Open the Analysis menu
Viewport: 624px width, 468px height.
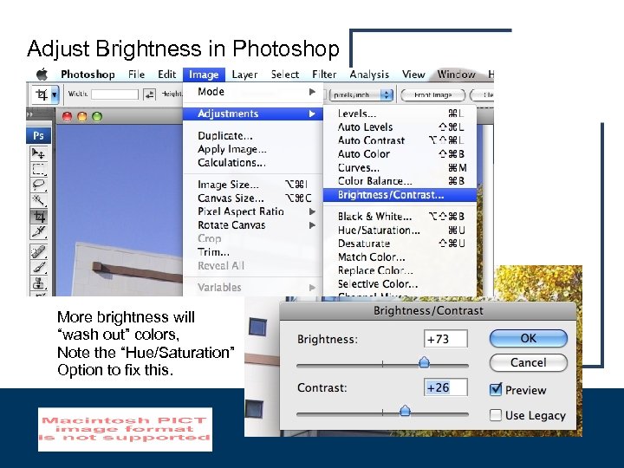click(x=369, y=75)
